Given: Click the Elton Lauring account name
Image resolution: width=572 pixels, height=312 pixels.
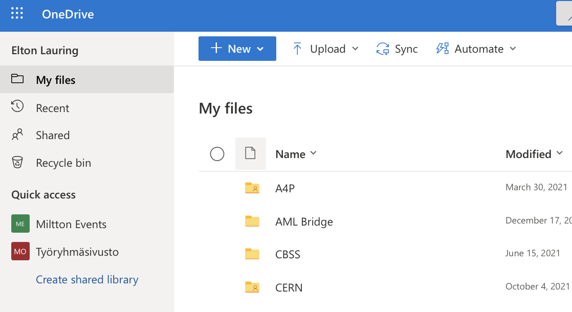Looking at the screenshot, I should tap(45, 50).
